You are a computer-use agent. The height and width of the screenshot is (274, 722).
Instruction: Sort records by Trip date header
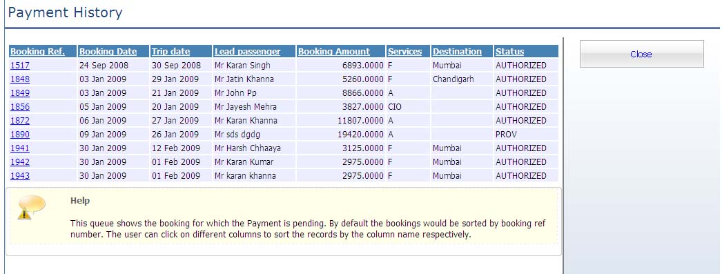click(x=170, y=52)
